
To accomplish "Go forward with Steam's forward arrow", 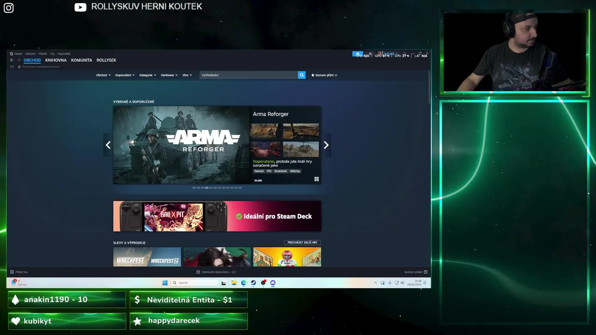I will click(x=19, y=60).
